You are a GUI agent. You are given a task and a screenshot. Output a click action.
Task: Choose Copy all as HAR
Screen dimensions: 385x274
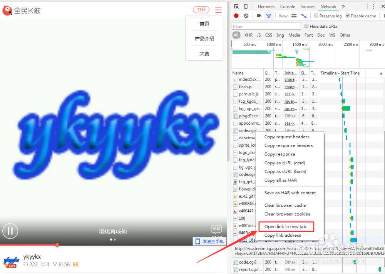281,180
